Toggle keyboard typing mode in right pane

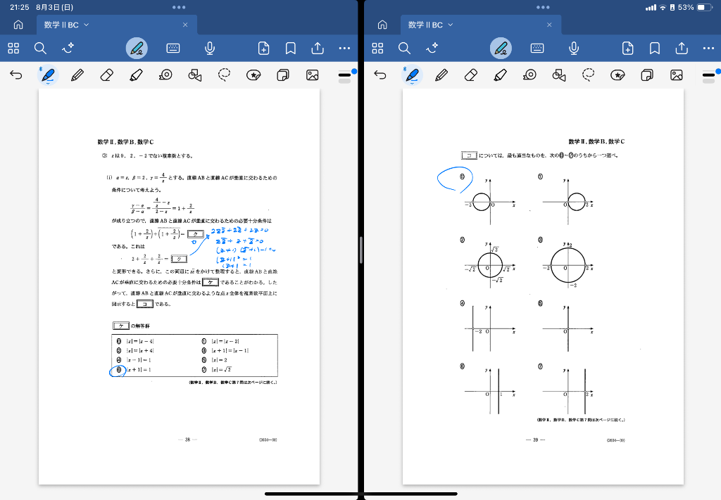click(x=537, y=48)
